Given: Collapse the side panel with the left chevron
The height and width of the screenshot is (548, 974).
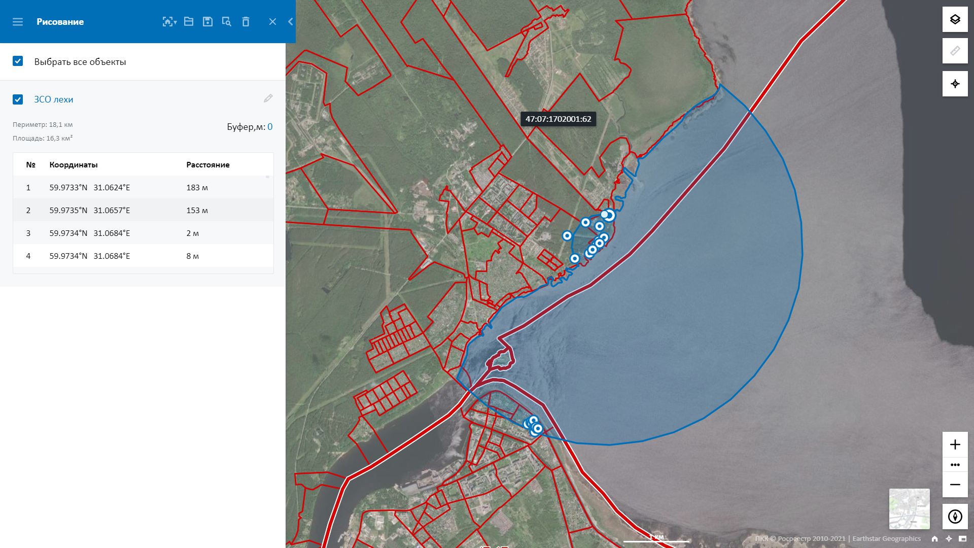Looking at the screenshot, I should [x=290, y=22].
